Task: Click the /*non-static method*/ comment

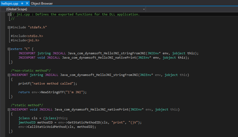Action: click(31, 71)
